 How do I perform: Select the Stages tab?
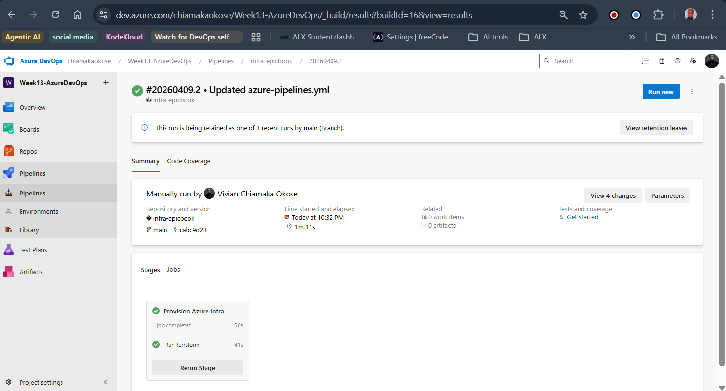(150, 270)
